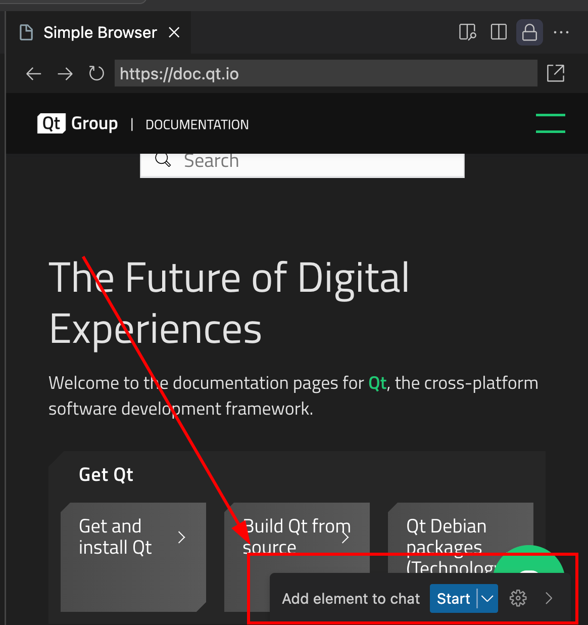This screenshot has width=588, height=625.
Task: Select the Simple Browser tab
Action: (x=100, y=33)
